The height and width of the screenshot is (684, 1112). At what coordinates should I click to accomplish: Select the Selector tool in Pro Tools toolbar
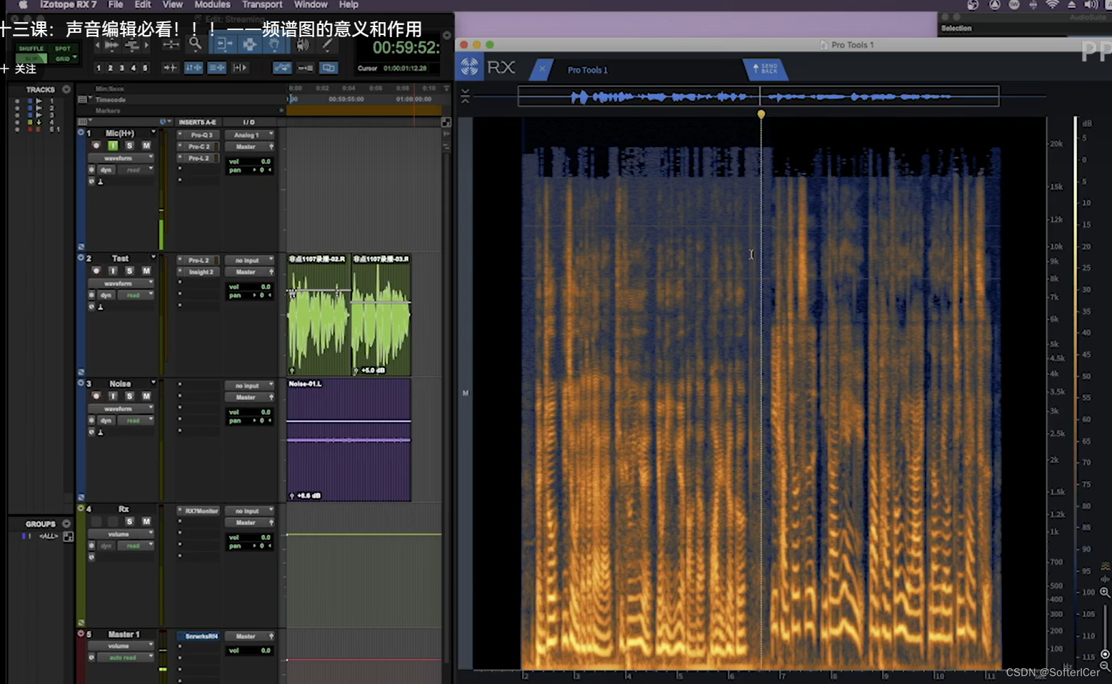tap(249, 45)
